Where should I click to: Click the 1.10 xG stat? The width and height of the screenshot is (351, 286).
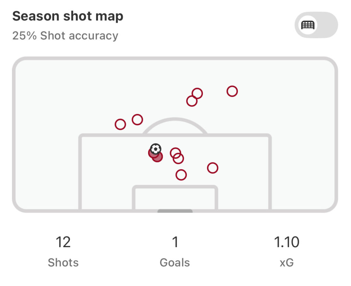tap(287, 251)
